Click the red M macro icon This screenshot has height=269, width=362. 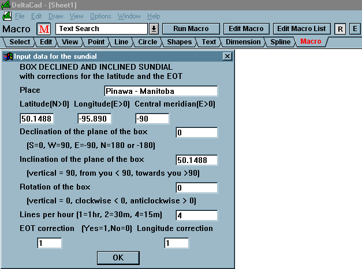tap(44, 29)
